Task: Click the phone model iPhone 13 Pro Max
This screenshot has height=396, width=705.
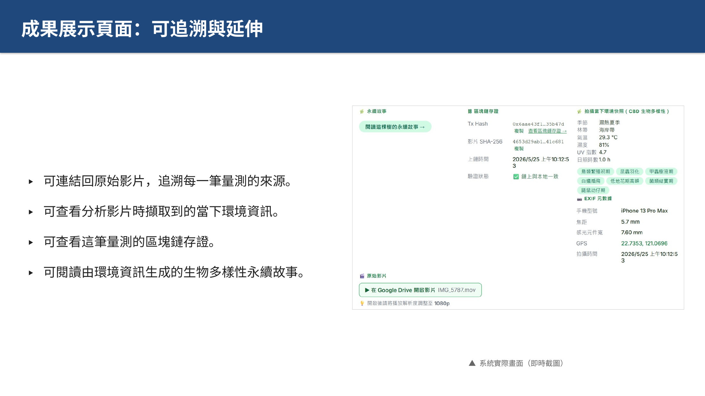Action: (x=644, y=211)
